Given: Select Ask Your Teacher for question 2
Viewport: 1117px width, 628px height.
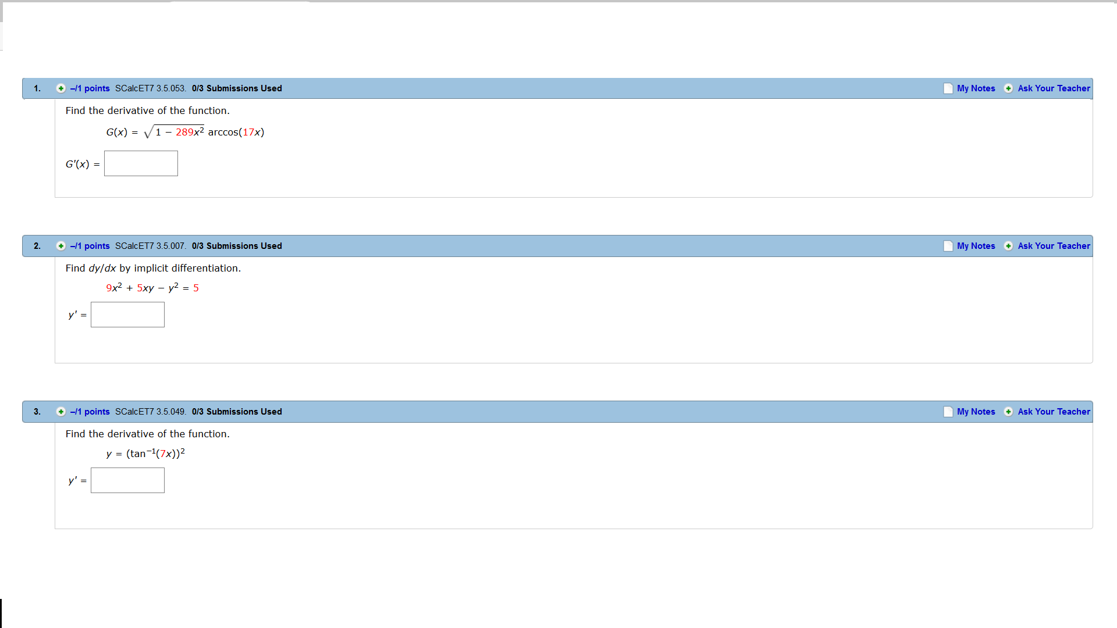Looking at the screenshot, I should click(1054, 246).
